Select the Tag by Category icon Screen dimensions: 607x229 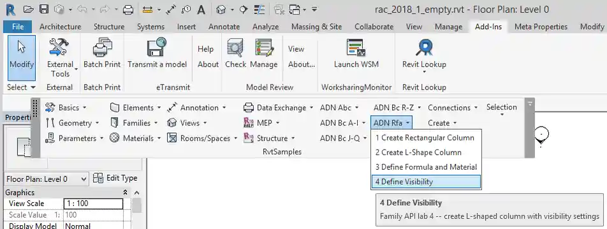(x=186, y=10)
